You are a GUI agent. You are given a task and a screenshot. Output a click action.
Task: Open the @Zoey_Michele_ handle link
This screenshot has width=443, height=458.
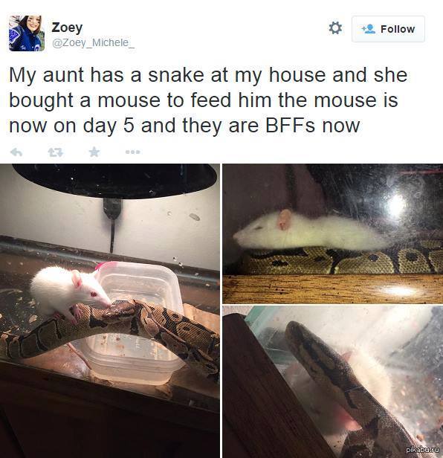(93, 42)
